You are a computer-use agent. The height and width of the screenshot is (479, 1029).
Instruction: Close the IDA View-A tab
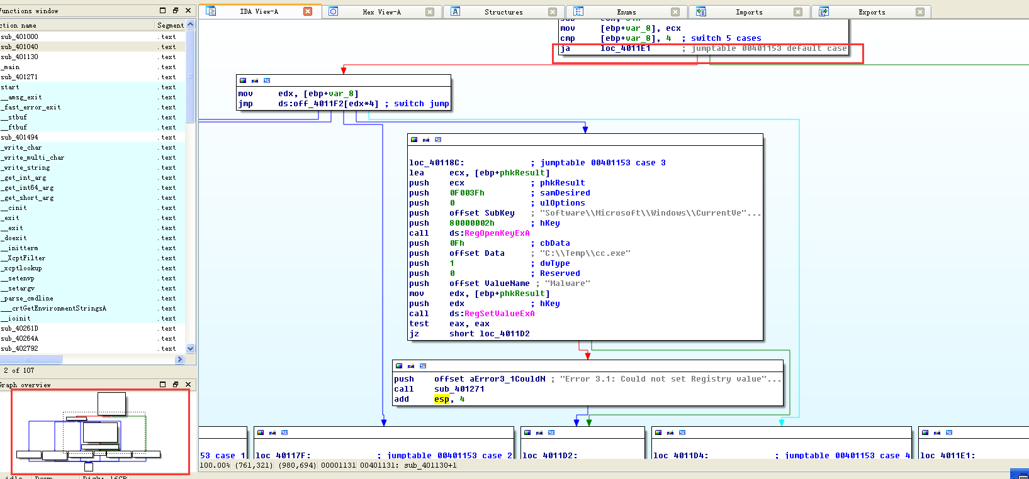(308, 11)
